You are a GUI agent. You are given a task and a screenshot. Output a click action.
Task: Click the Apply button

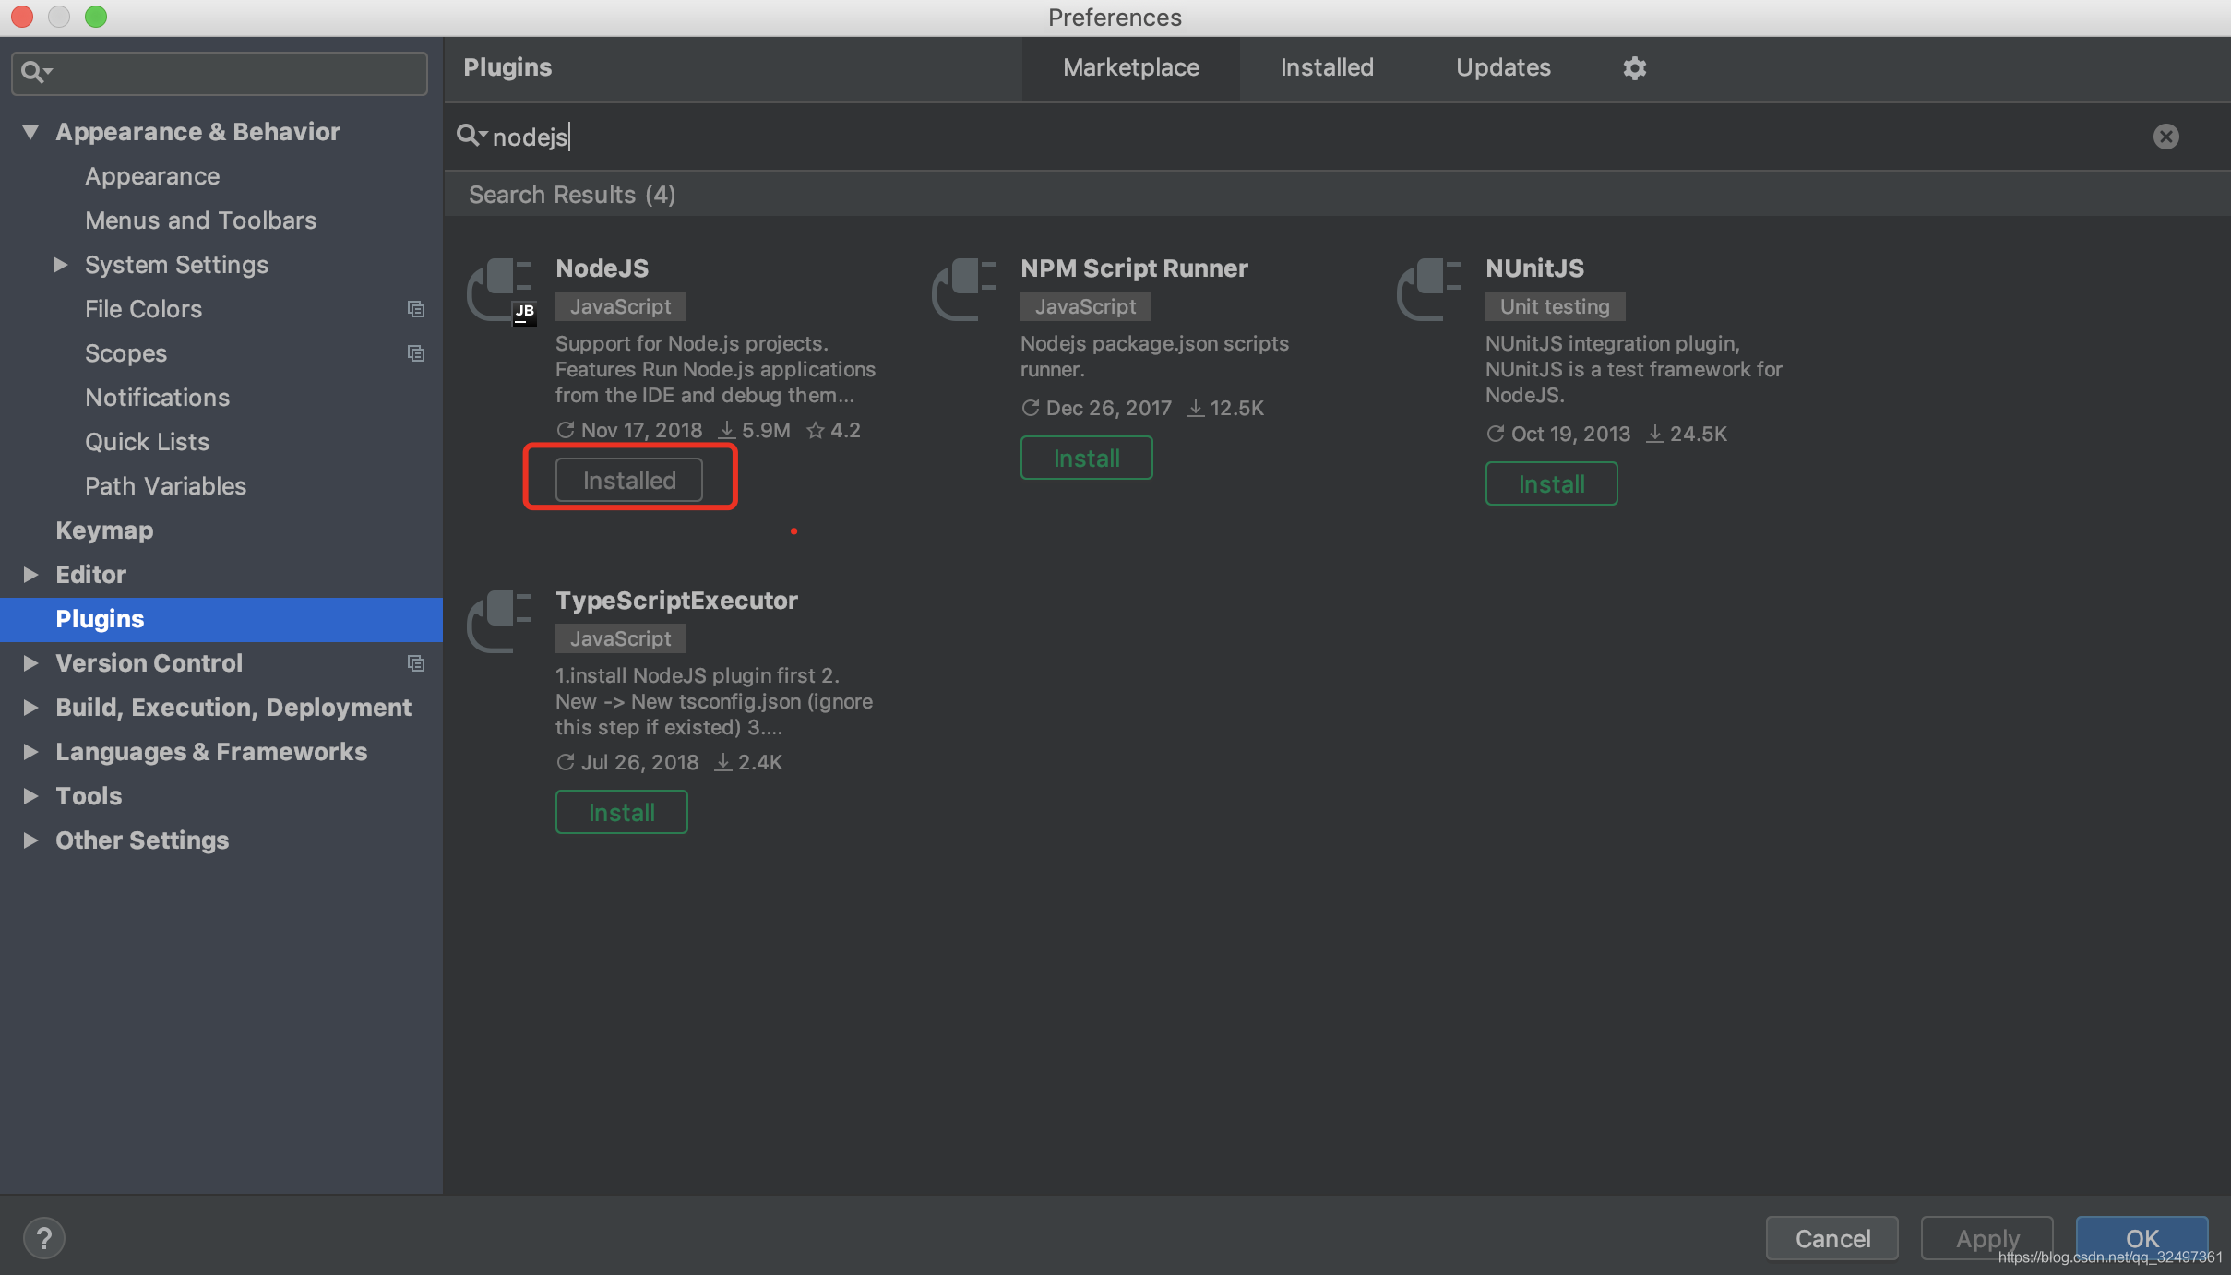click(1986, 1238)
